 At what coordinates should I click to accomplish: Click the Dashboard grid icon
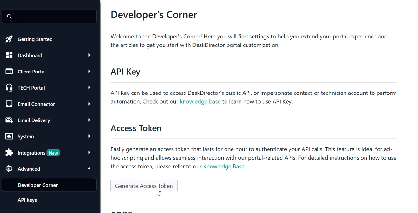[9, 55]
